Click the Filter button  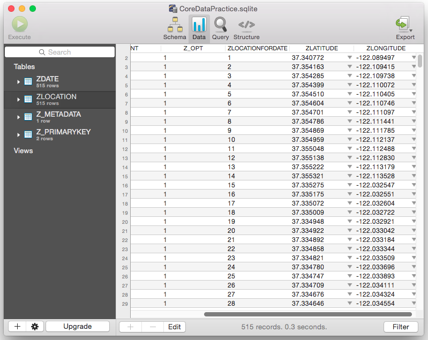tap(401, 327)
